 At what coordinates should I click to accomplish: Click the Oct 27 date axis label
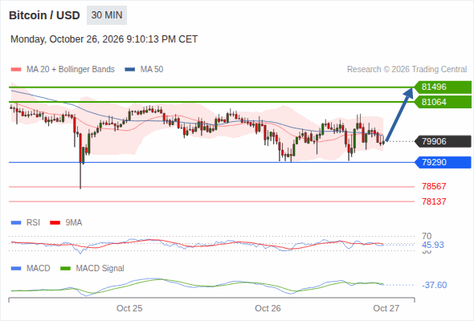[x=386, y=308]
